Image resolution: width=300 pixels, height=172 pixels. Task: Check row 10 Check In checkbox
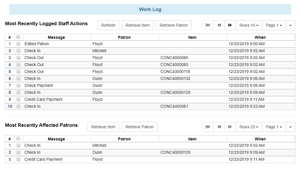18,106
